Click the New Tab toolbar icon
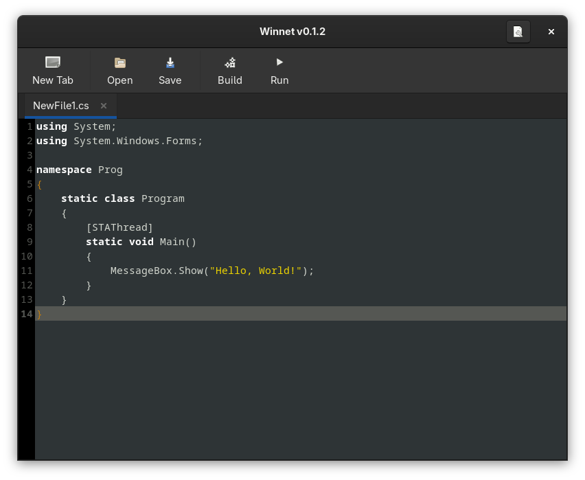 53,63
